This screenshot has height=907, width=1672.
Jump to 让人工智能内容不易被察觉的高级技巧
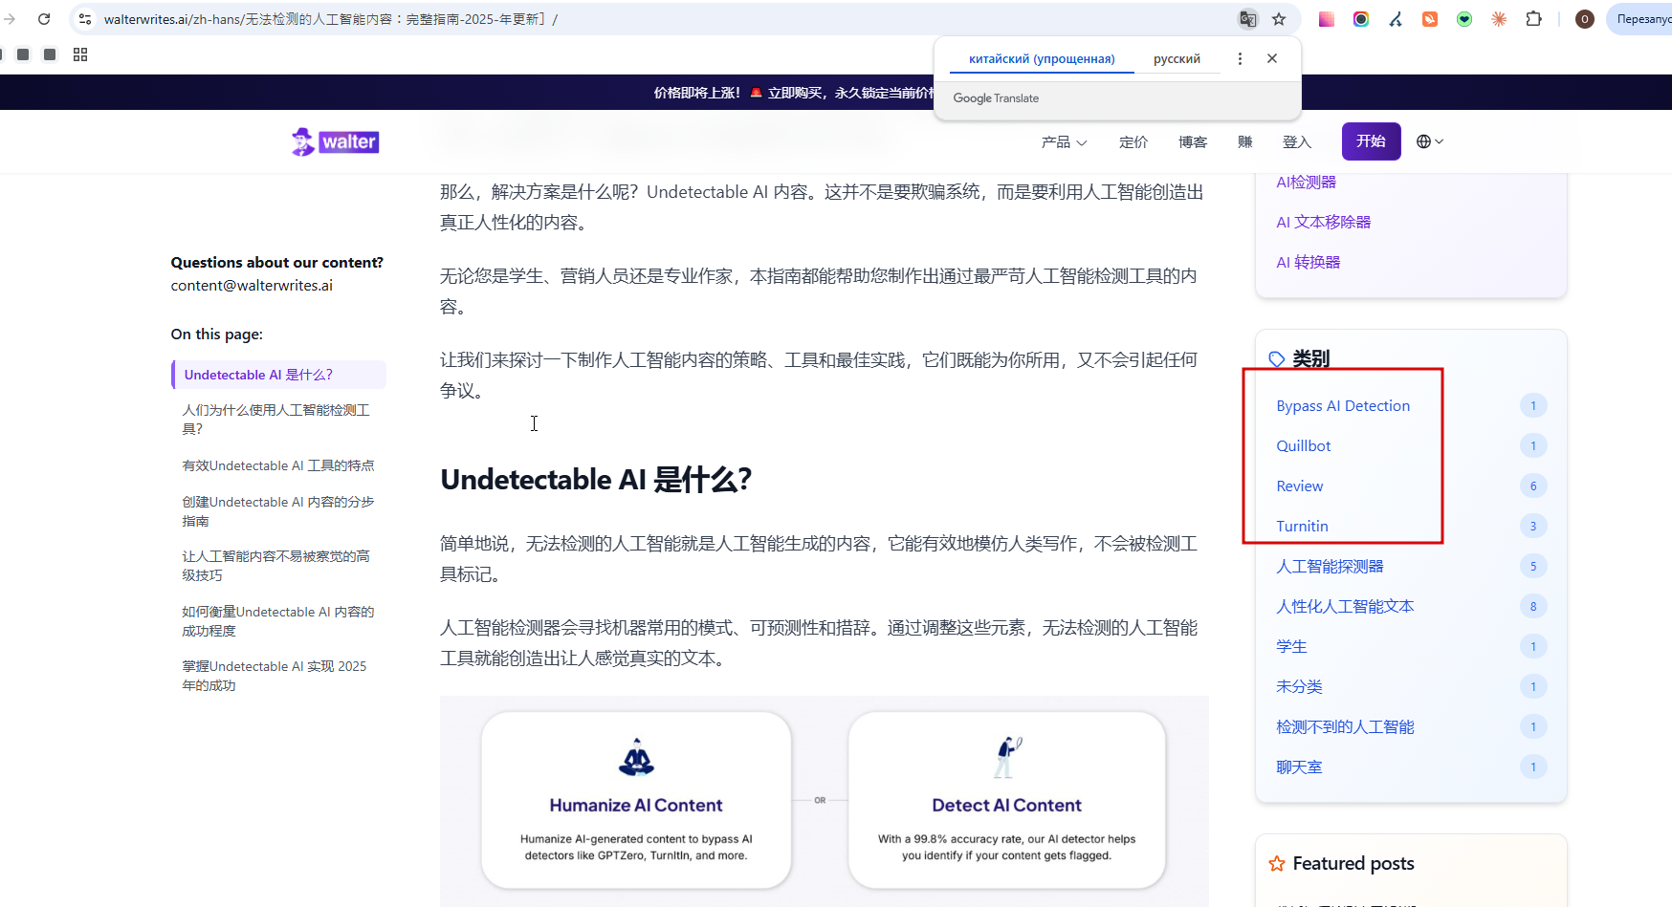tap(277, 566)
